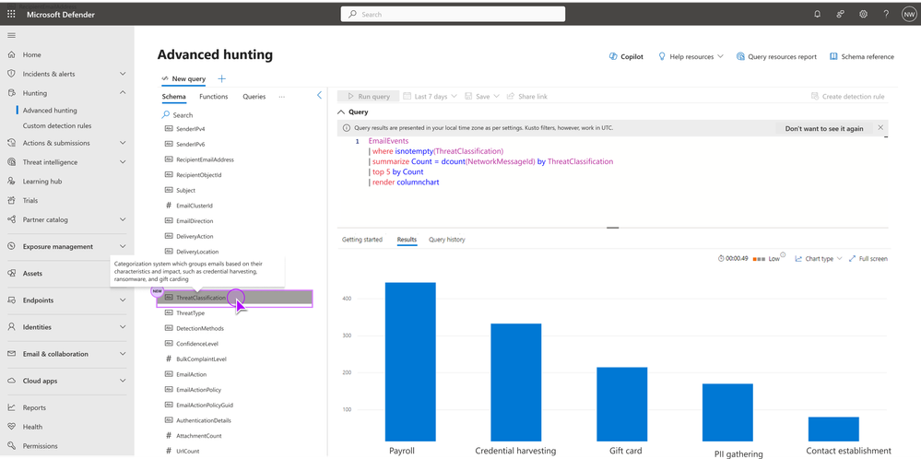Switch to the Functions tab
This screenshot has height=459, width=921.
pyautogui.click(x=213, y=96)
